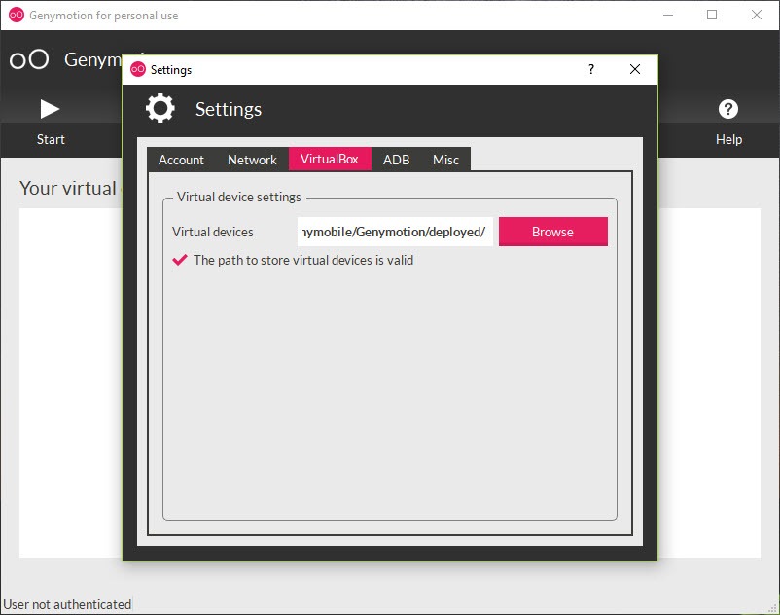The width and height of the screenshot is (780, 615).
Task: Close the Genymotion main window
Action: tap(756, 15)
